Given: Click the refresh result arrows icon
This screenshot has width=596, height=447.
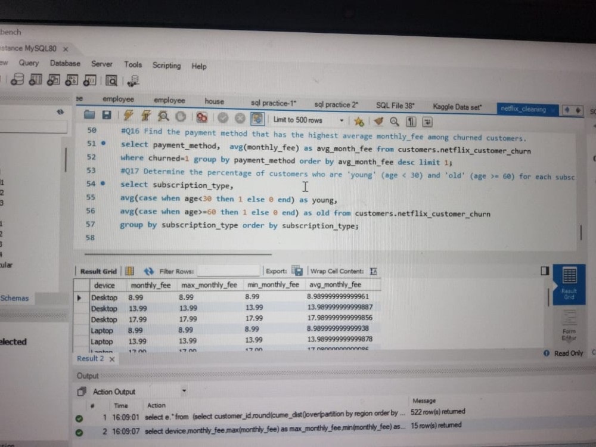Looking at the screenshot, I should pos(148,271).
